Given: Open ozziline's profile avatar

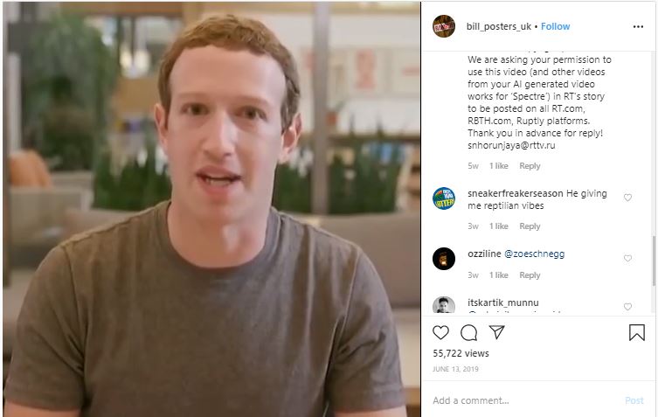Looking at the screenshot, I should [x=444, y=259].
